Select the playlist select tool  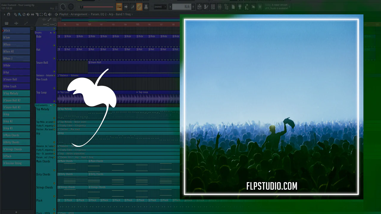[x=41, y=14]
